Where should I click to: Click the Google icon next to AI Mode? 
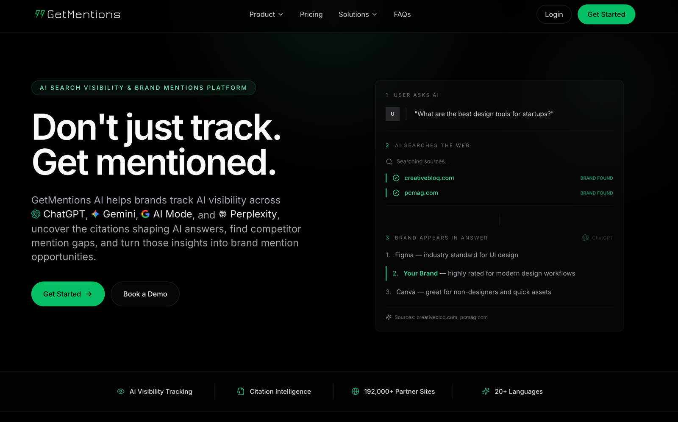pos(146,214)
